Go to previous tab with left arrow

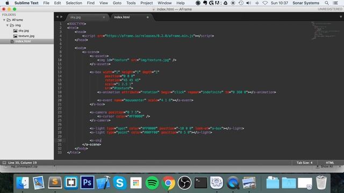[x=58, y=17]
